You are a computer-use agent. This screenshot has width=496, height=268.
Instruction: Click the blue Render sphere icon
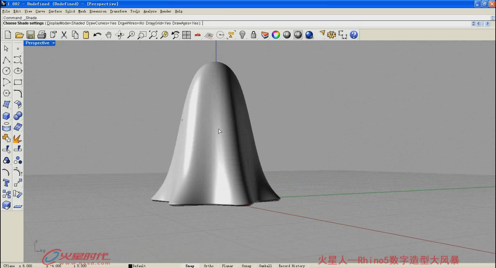click(x=309, y=35)
